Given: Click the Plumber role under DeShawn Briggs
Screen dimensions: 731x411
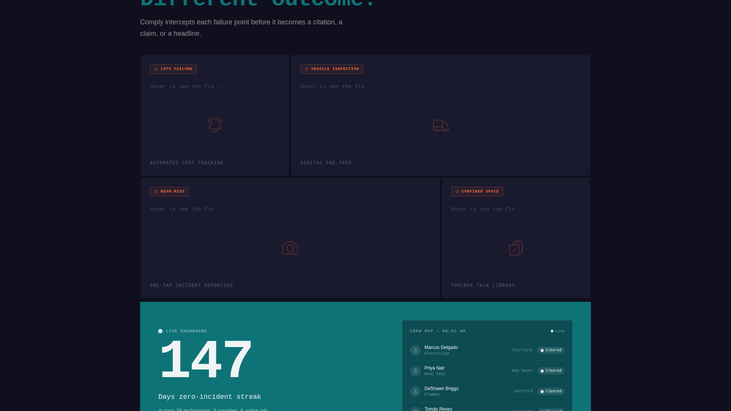Looking at the screenshot, I should coord(433,395).
